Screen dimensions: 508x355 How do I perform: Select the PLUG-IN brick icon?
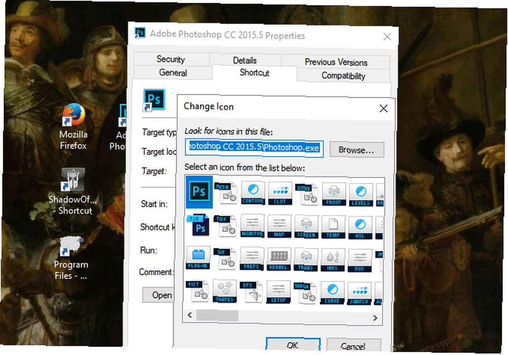[198, 258]
